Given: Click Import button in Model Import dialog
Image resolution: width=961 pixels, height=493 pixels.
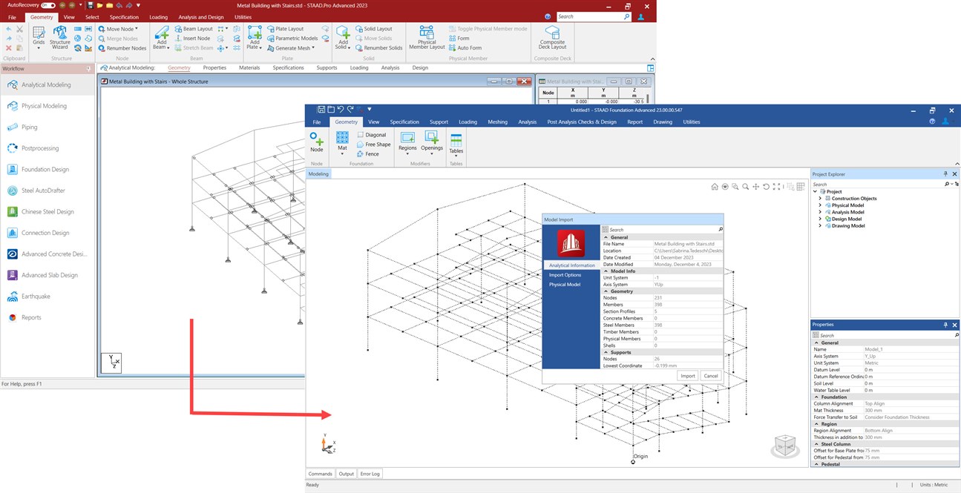Looking at the screenshot, I should point(687,376).
